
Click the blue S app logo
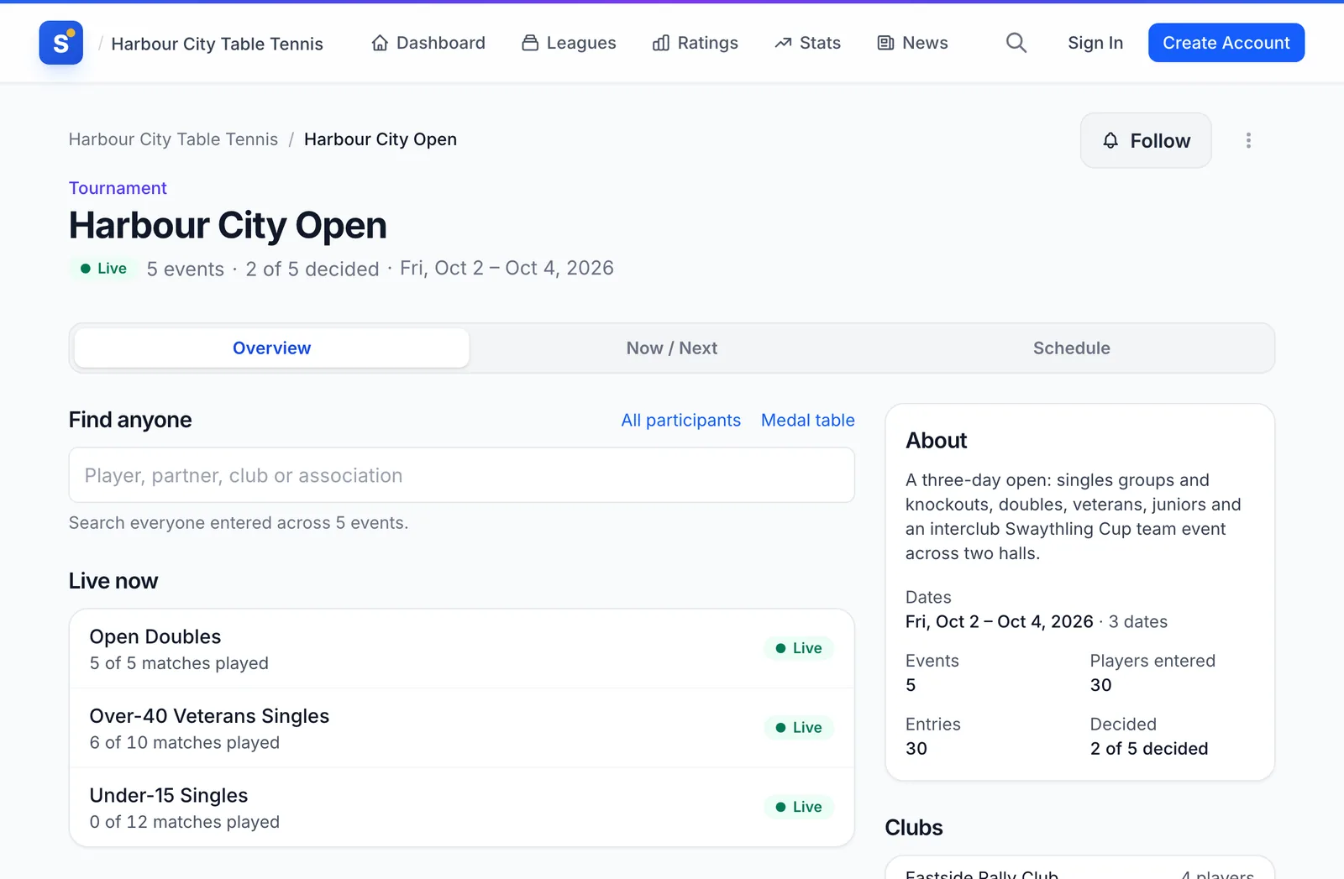click(x=60, y=43)
